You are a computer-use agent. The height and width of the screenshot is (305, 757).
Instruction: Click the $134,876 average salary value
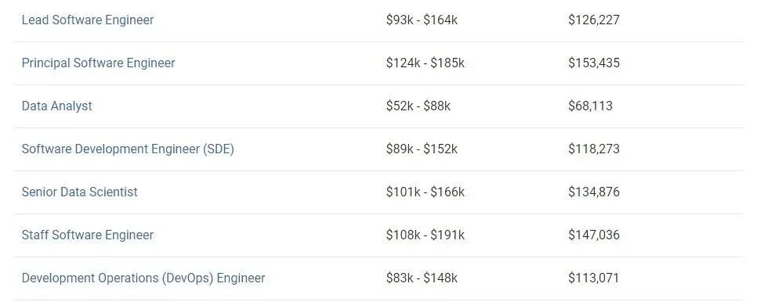click(x=593, y=192)
